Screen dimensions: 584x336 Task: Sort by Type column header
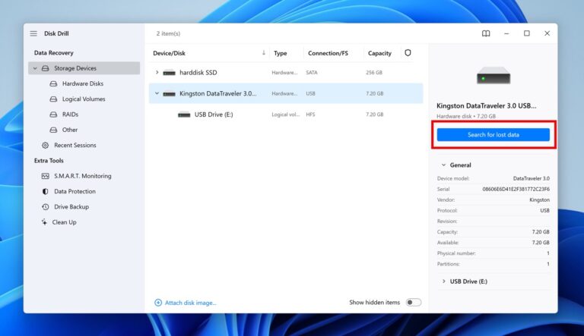(280, 53)
